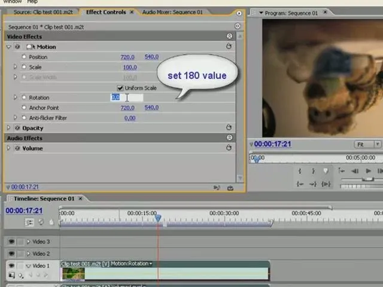Viewport: 383px width, 287px height.
Task: Hide the Video 1 track output
Action: 11,265
